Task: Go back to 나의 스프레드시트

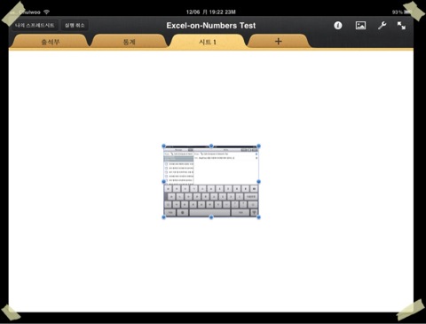Action: pyautogui.click(x=35, y=26)
